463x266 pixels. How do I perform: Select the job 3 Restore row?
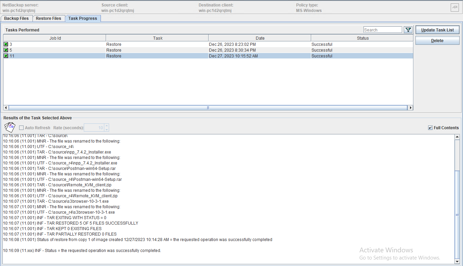[x=208, y=44]
